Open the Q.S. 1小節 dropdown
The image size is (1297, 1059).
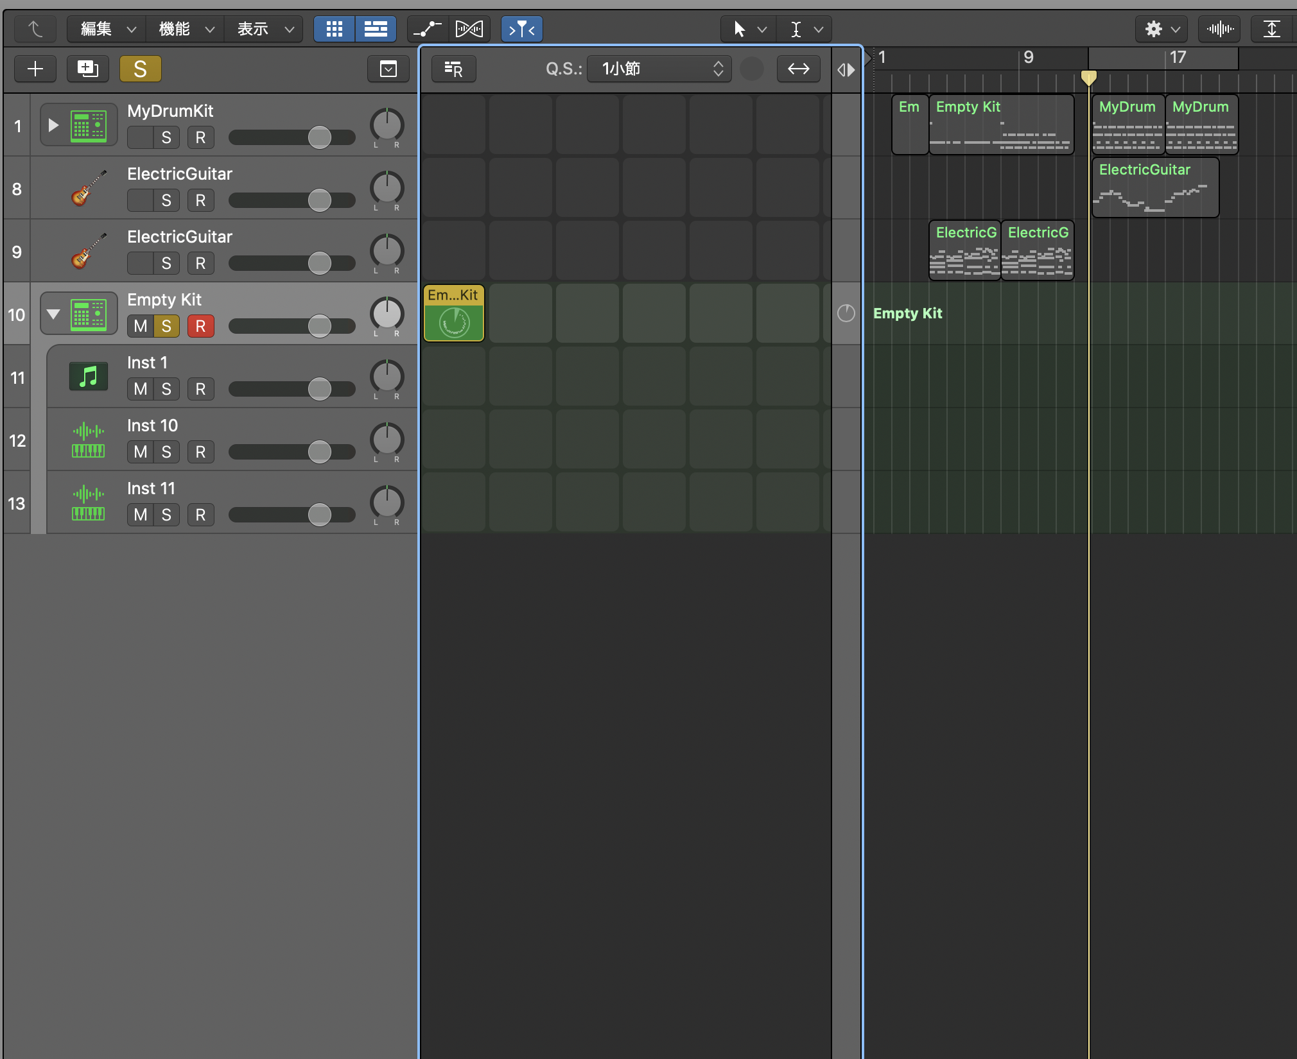coord(659,69)
